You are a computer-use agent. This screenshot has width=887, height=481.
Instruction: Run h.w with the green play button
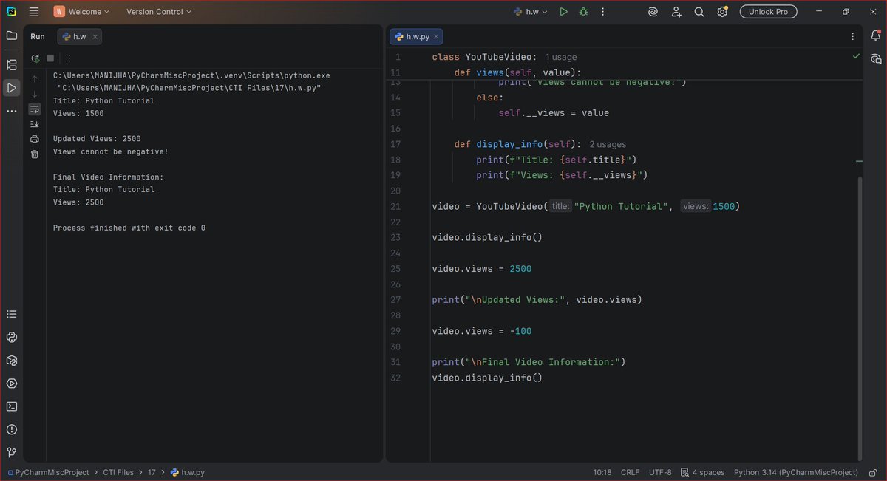pos(563,12)
